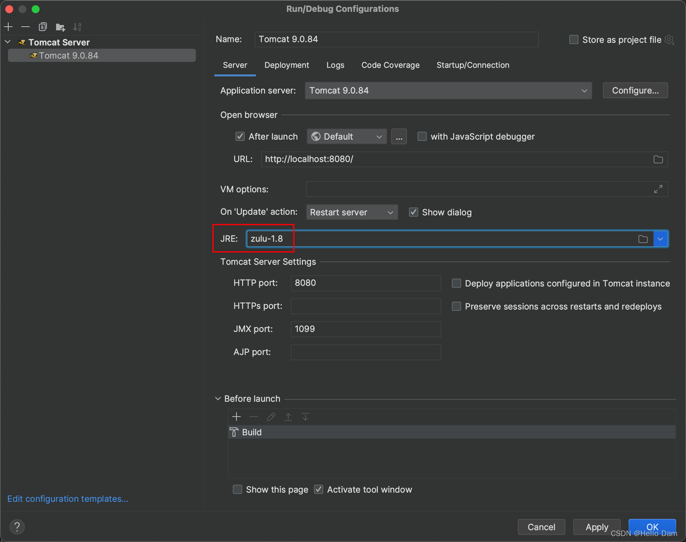Image resolution: width=686 pixels, height=542 pixels.
Task: Expand VM options field with arrows icon
Action: 658,189
